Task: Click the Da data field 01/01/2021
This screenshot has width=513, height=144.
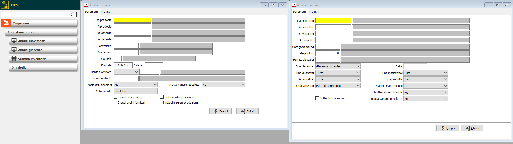Action: [123, 65]
